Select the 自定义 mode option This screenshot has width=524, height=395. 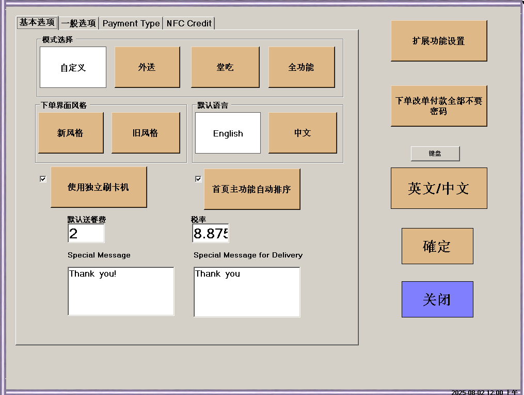point(73,67)
